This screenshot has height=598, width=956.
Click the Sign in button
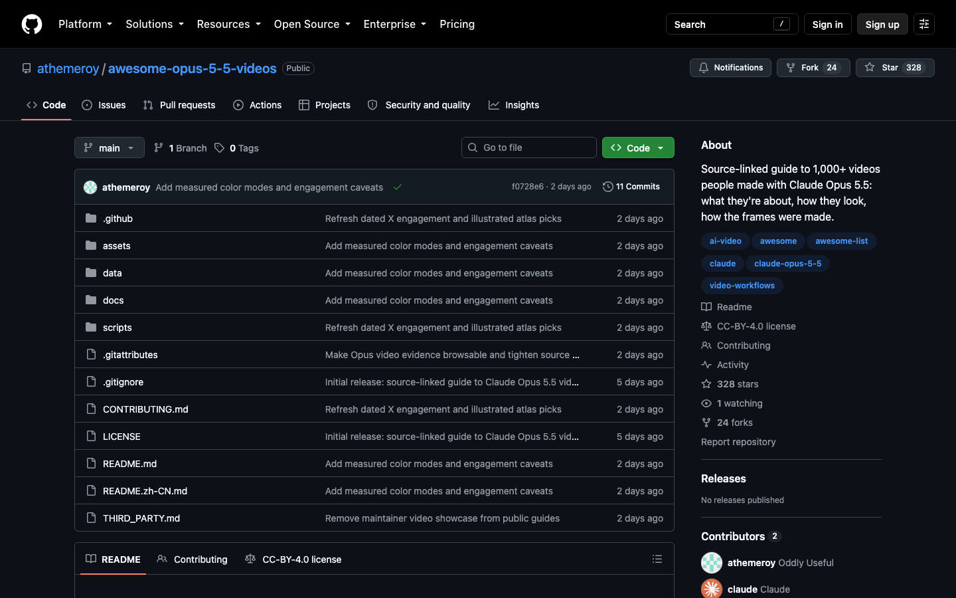coord(827,24)
